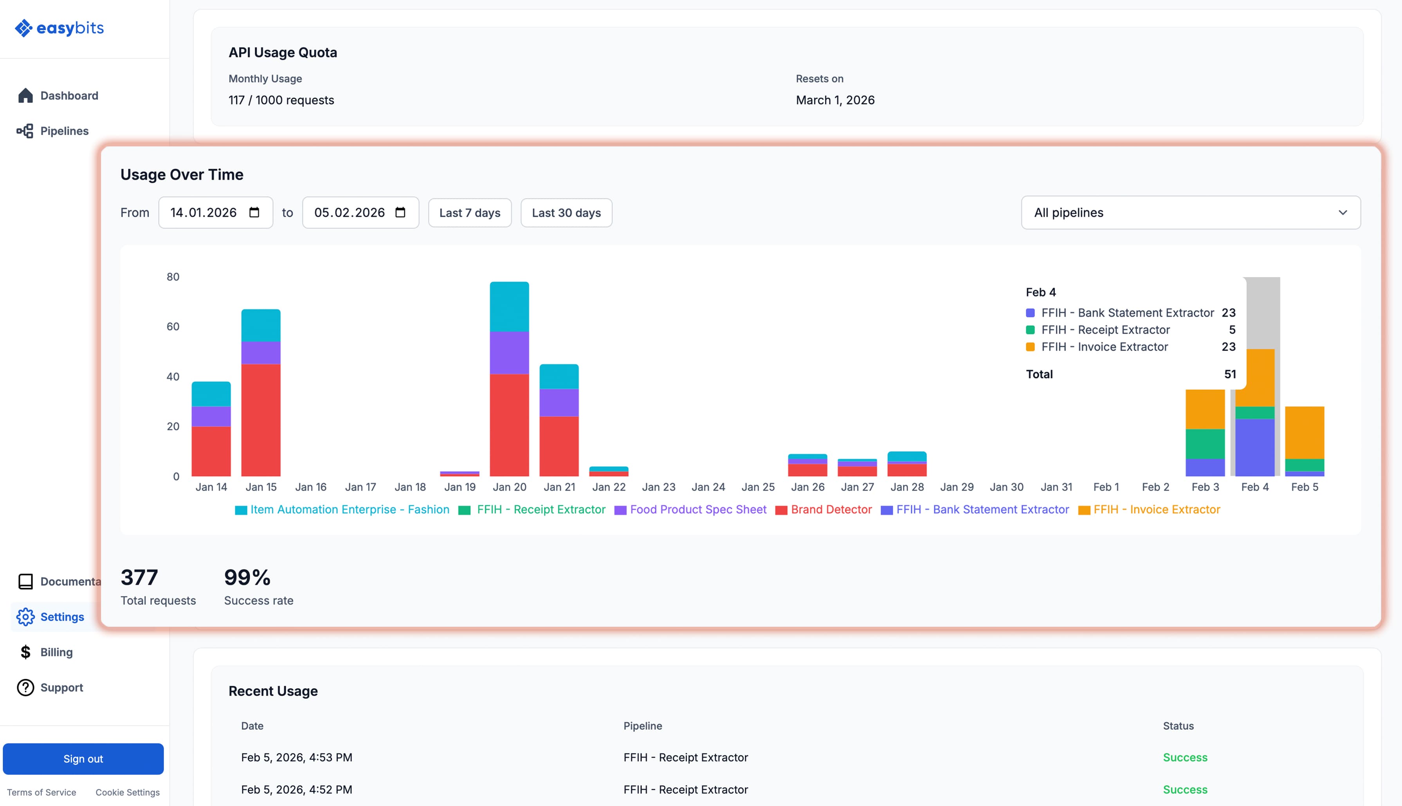The image size is (1402, 806).
Task: Open calendar picker on To date
Action: [x=400, y=212]
